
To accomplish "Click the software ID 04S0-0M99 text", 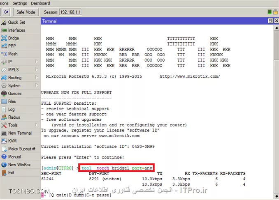I will (x=143, y=147).
